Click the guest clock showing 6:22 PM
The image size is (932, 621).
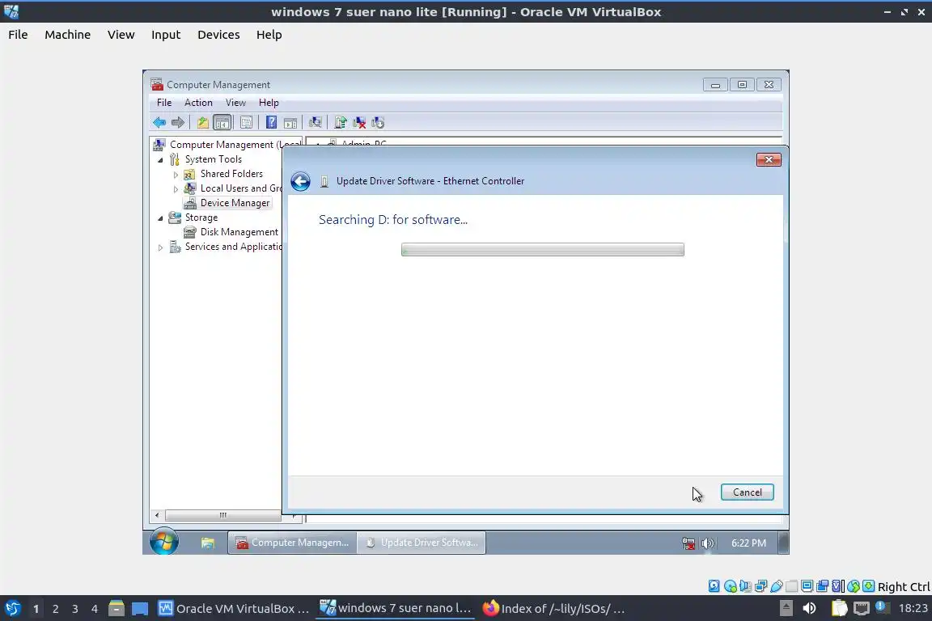point(748,543)
